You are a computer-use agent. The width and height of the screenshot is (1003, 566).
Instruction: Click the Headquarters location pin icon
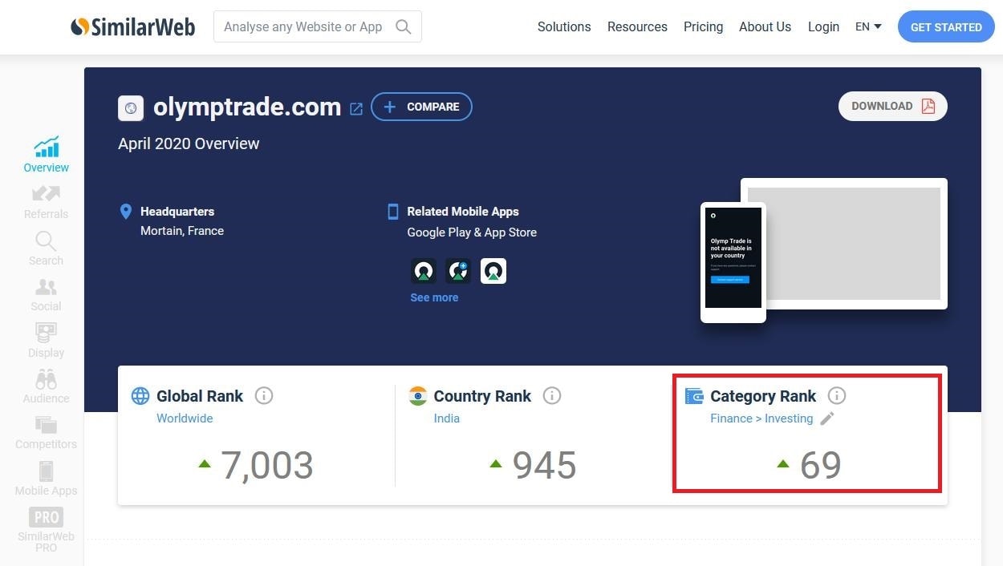[125, 212]
